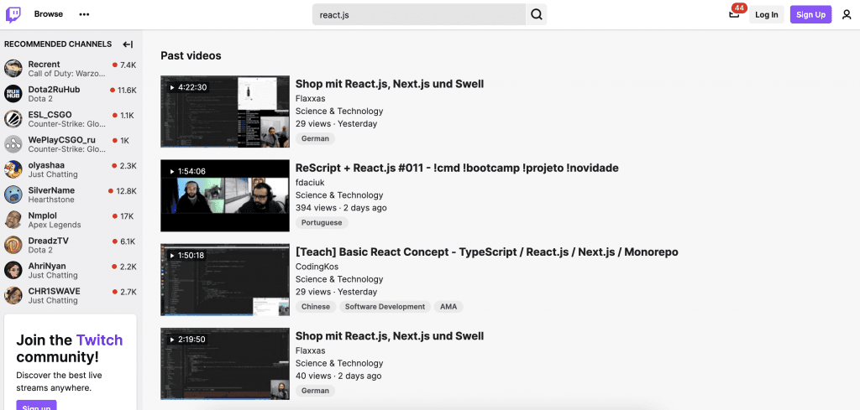860x410 pixels.
Task: Click the search magnifying glass button
Action: click(x=537, y=14)
